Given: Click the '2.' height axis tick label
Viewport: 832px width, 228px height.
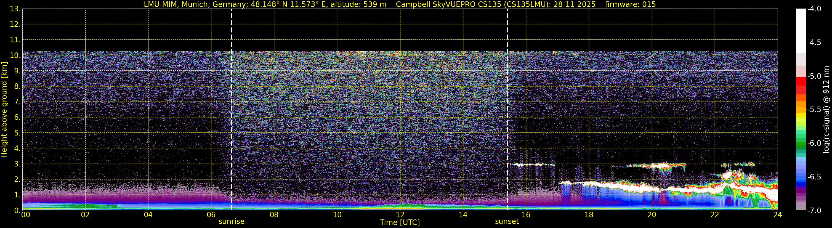Looking at the screenshot, I should [17, 180].
